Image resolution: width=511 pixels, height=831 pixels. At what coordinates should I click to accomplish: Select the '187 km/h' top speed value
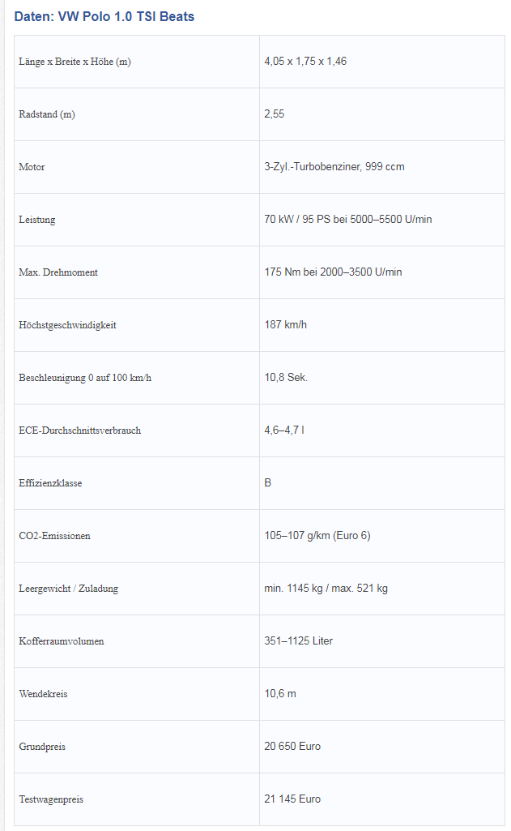click(286, 325)
